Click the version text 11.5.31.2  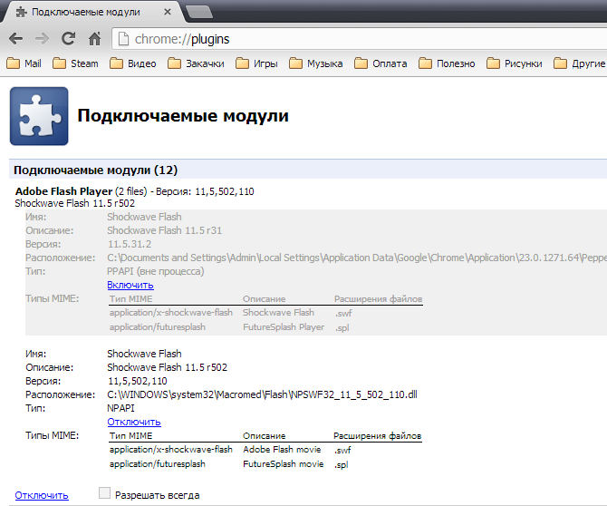(130, 244)
